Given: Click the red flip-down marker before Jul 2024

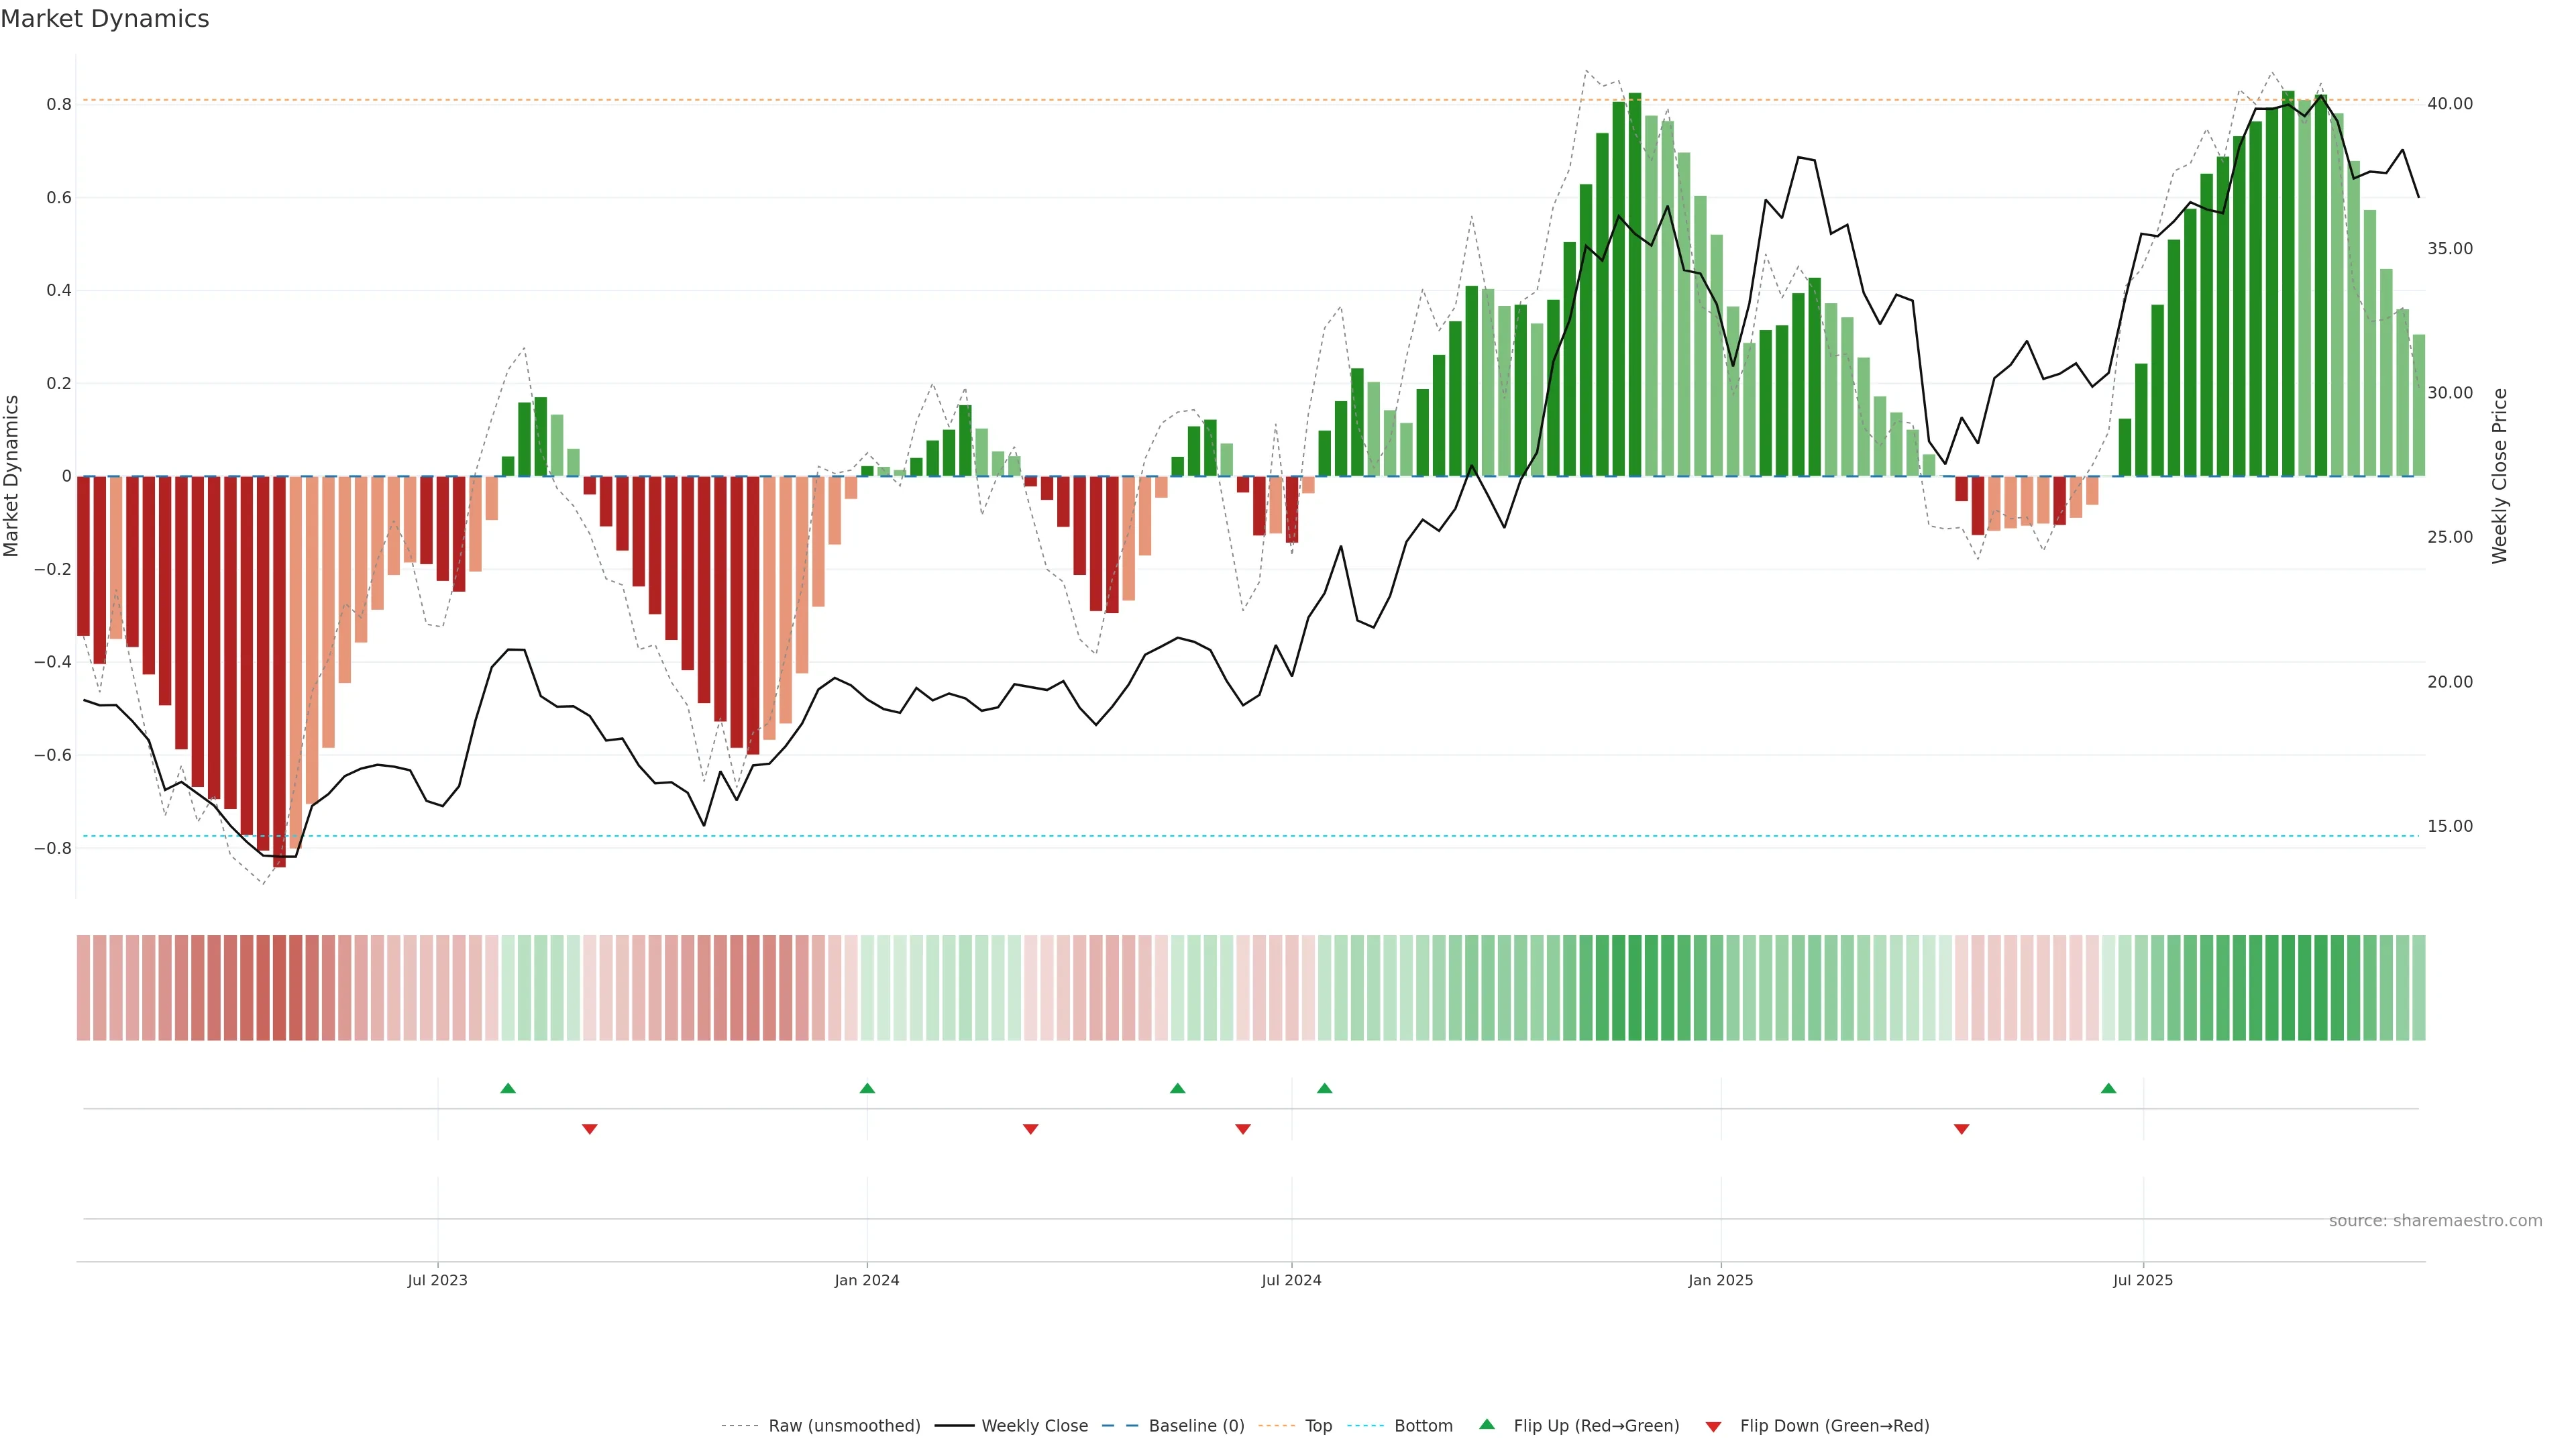Looking at the screenshot, I should [x=1242, y=1129].
